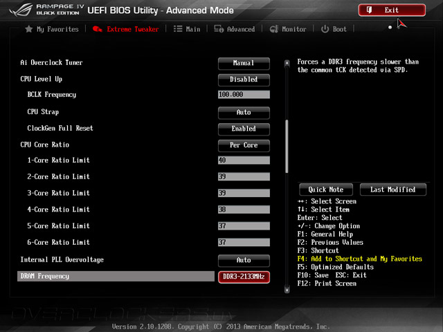Click 'F4: Add to Shortcut and My Favorites'
This screenshot has width=443, height=332.
360,259
